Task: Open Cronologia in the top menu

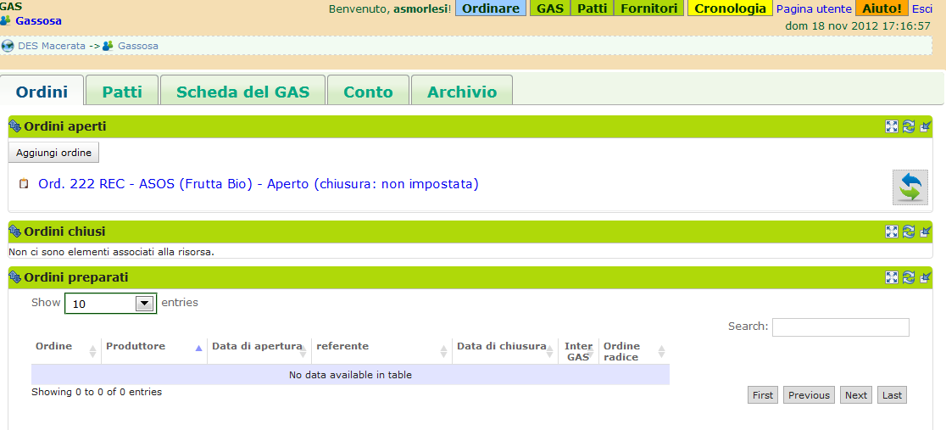Action: click(x=730, y=8)
